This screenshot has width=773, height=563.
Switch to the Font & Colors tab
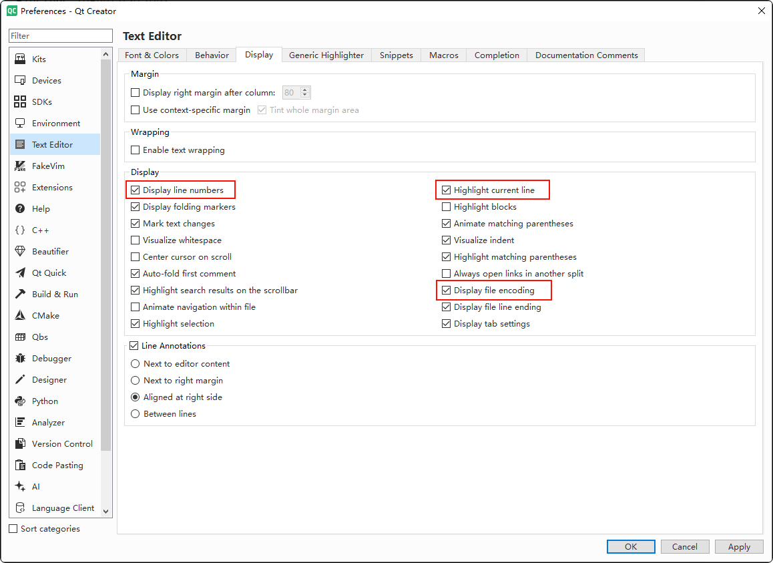click(x=152, y=55)
